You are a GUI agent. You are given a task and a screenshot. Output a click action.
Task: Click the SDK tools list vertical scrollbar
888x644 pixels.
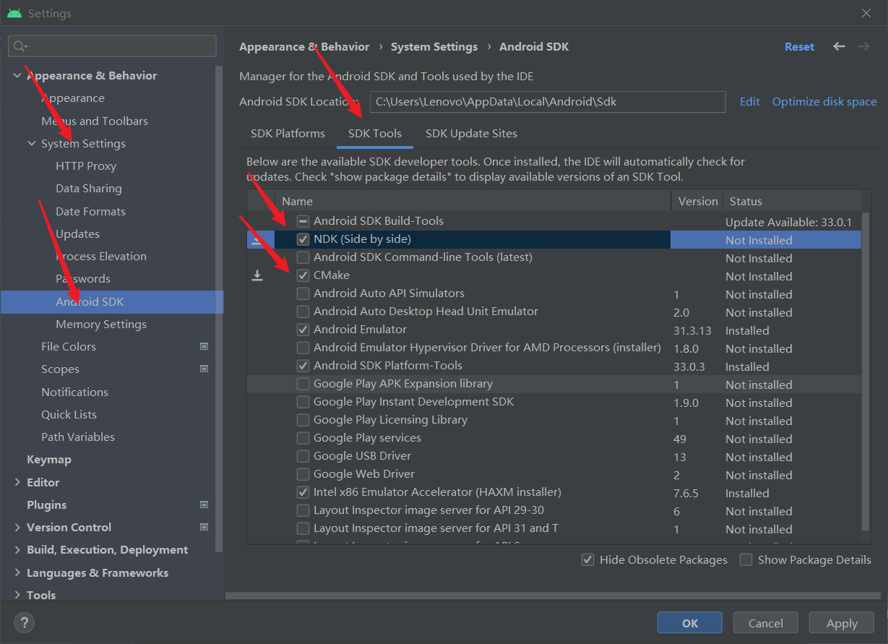click(865, 361)
